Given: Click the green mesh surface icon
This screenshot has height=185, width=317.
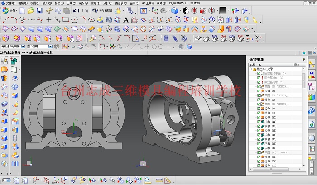Looking at the screenshot, I should (57, 29).
